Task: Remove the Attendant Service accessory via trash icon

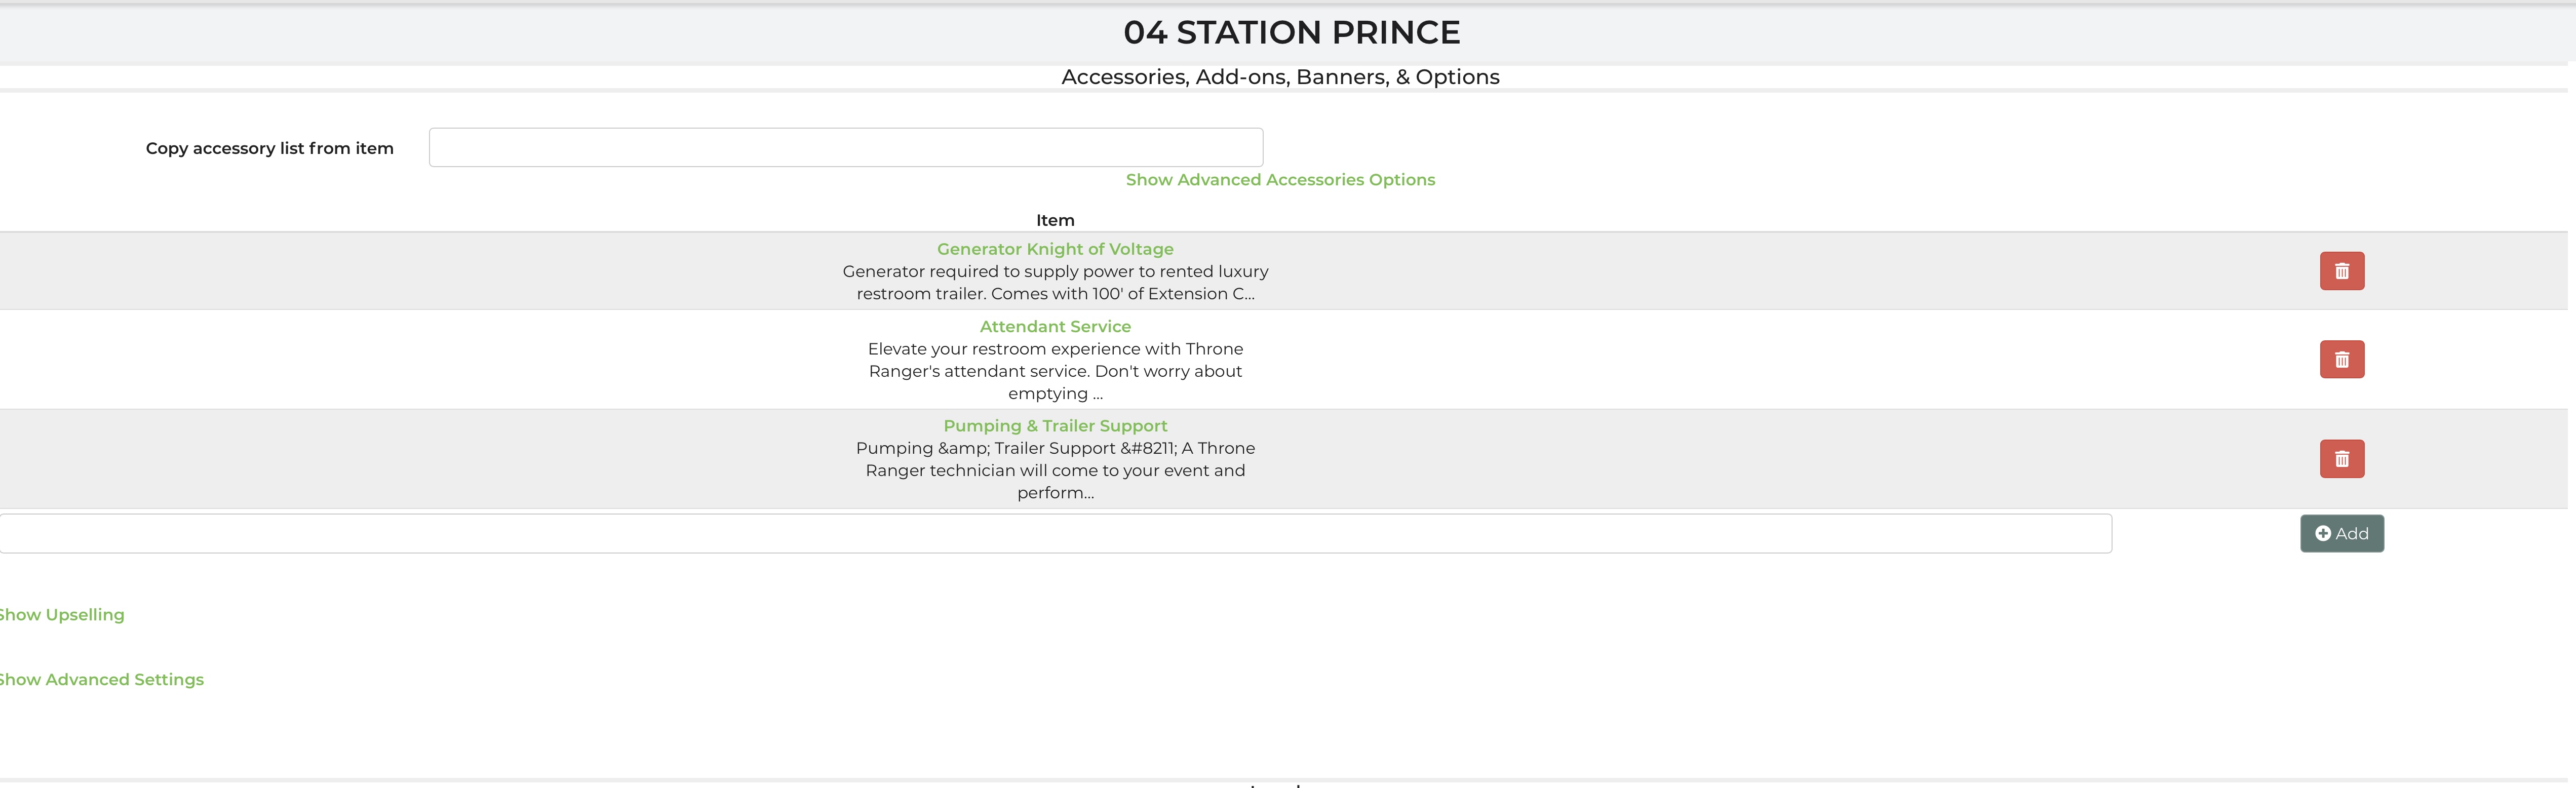Action: [x=2341, y=359]
